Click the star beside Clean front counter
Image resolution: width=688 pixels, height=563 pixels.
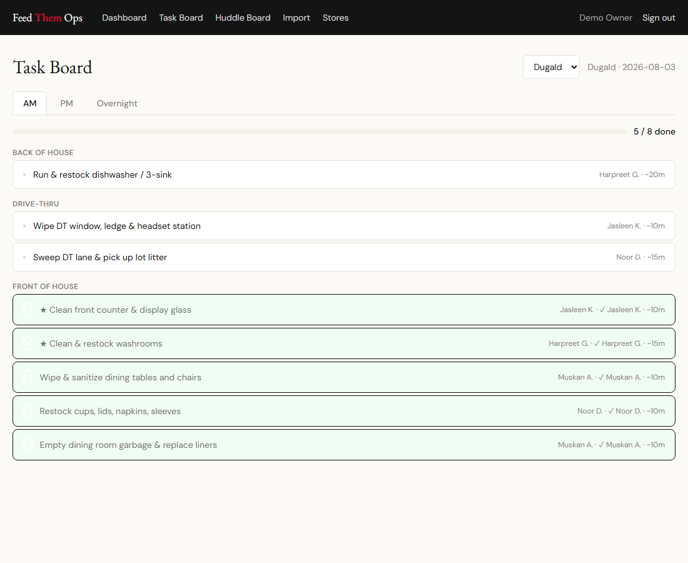pyautogui.click(x=43, y=310)
